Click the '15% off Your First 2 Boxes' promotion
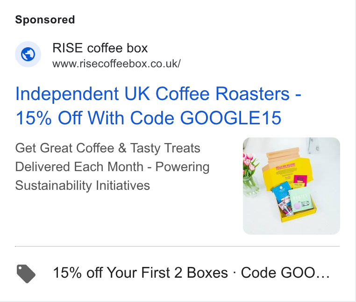 point(140,273)
